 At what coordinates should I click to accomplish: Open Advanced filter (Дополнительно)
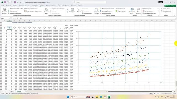[x=87, y=13]
